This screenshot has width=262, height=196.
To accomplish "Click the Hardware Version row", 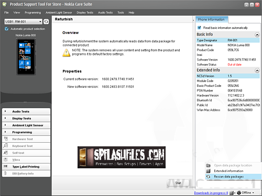I will pos(228,96).
